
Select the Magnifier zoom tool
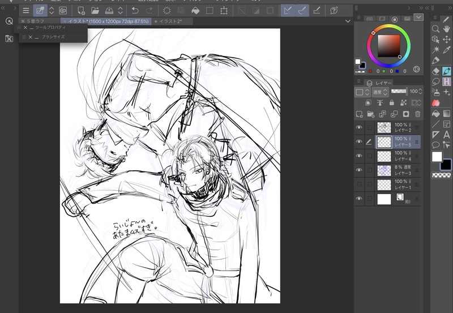(435, 28)
